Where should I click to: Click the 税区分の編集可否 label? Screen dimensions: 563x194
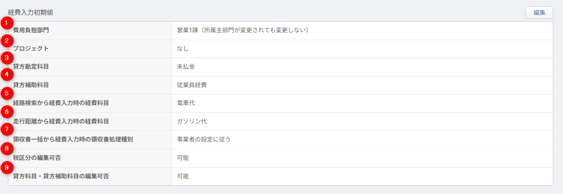(37, 158)
